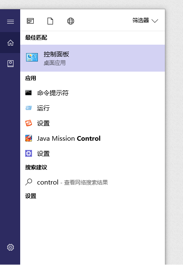Click the 应用 section header
Screen dimensions: 183x265
pyautogui.click(x=31, y=78)
